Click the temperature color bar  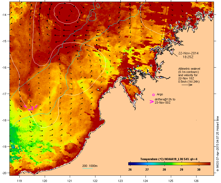169,164
